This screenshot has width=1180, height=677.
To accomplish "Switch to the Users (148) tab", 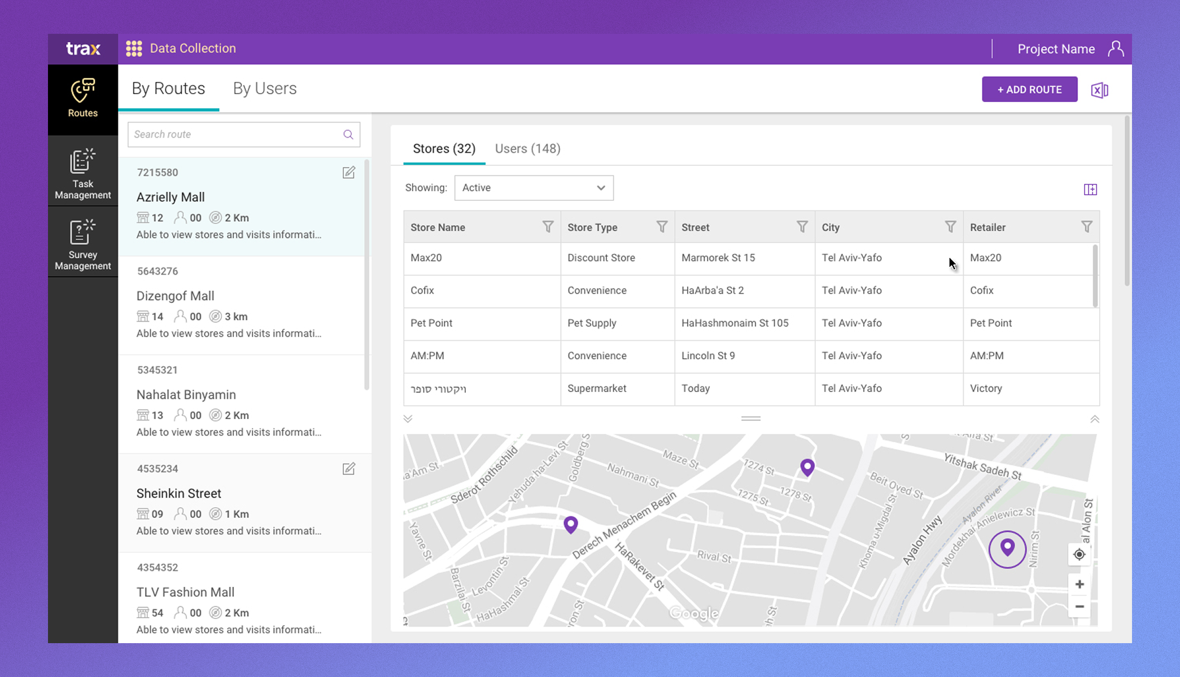I will [x=527, y=149].
